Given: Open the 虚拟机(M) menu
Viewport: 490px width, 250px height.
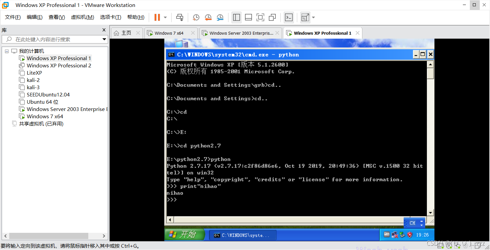Looking at the screenshot, I should [x=83, y=17].
